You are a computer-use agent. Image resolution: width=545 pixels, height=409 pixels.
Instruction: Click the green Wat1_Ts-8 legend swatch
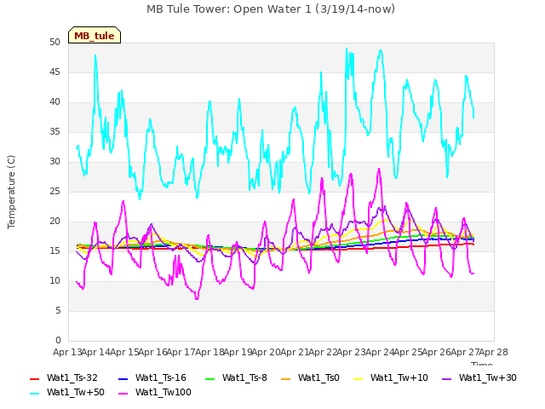tap(210, 378)
